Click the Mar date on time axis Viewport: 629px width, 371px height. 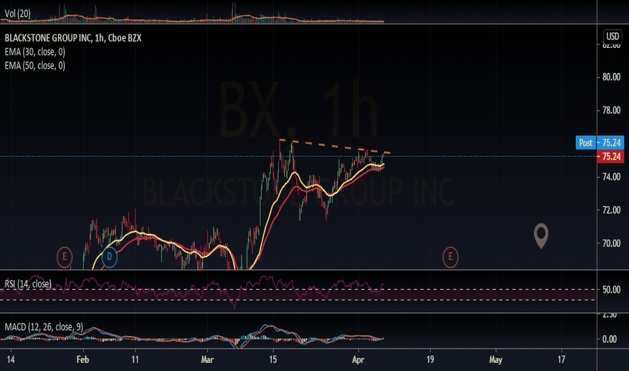click(207, 360)
